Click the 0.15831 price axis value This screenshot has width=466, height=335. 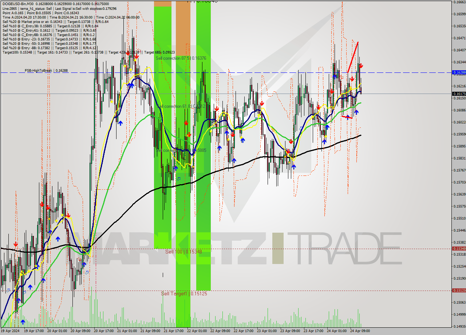coord(459,158)
